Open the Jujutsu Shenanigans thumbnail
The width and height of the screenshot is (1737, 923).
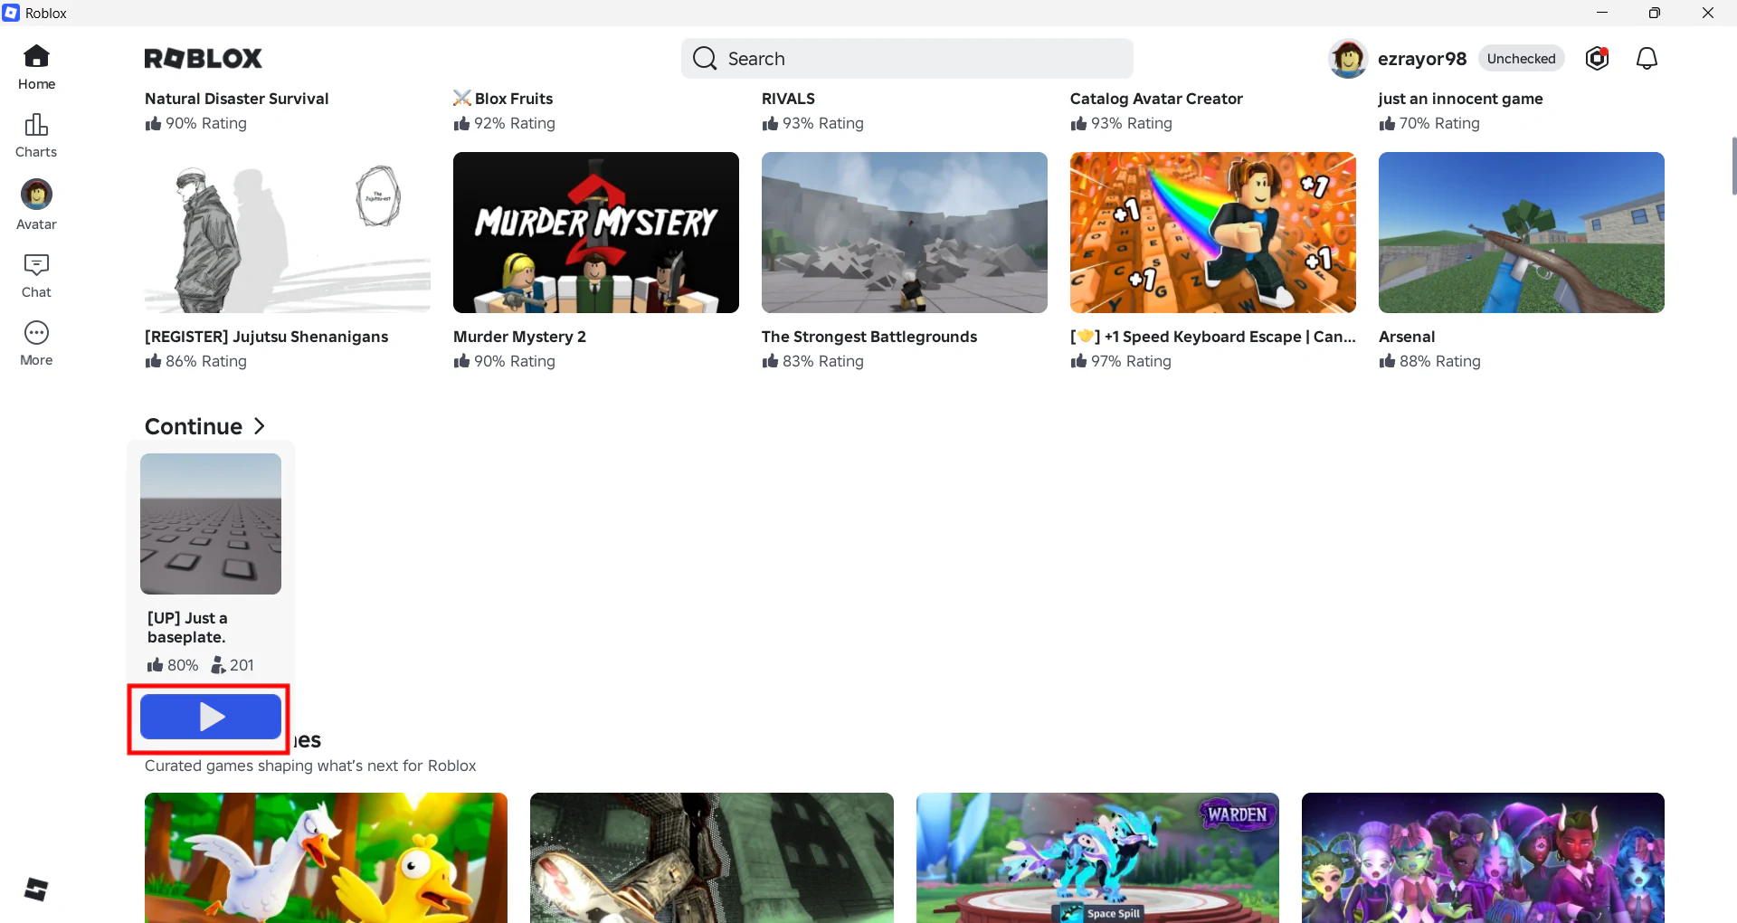pos(288,233)
